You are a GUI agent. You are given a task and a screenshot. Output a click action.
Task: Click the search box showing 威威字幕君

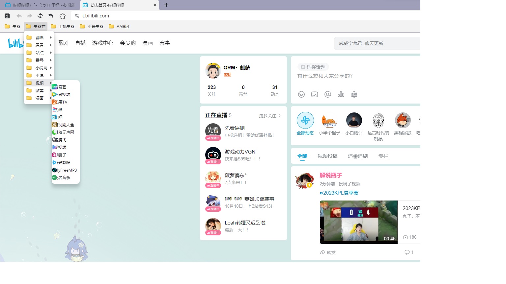[377, 43]
